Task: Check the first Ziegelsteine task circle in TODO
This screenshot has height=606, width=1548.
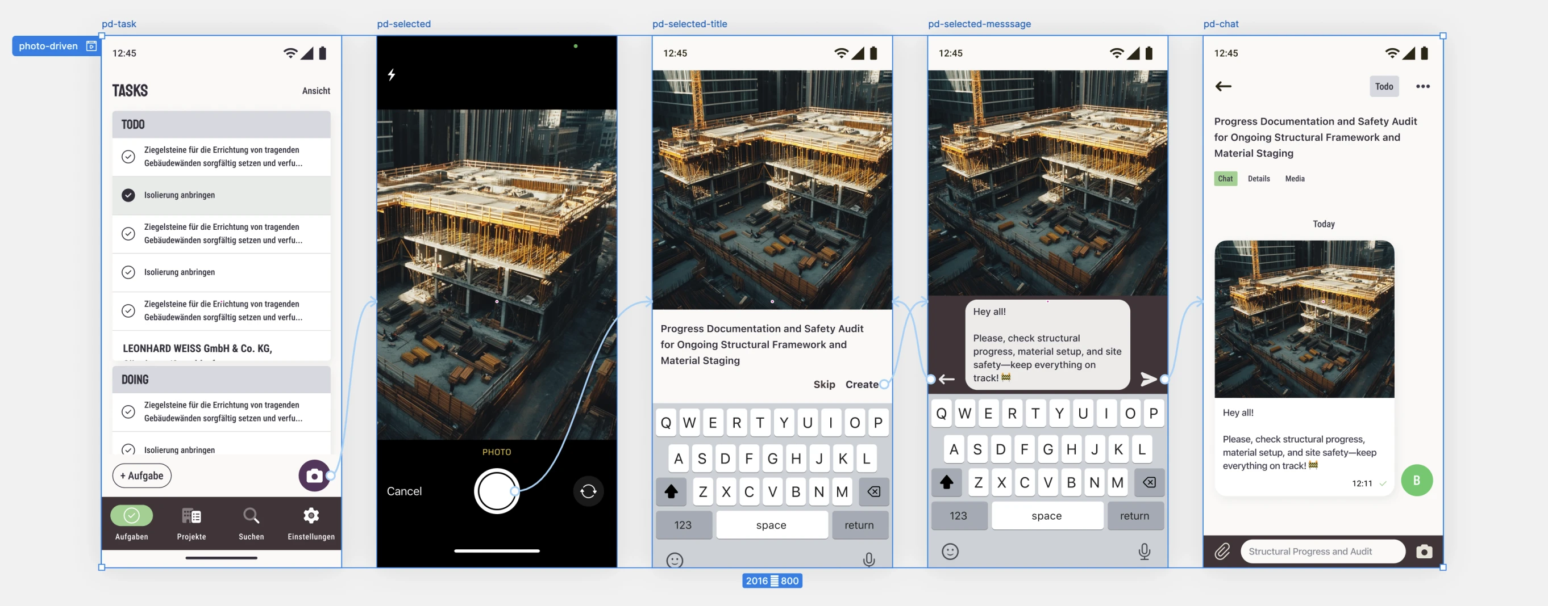Action: click(128, 157)
